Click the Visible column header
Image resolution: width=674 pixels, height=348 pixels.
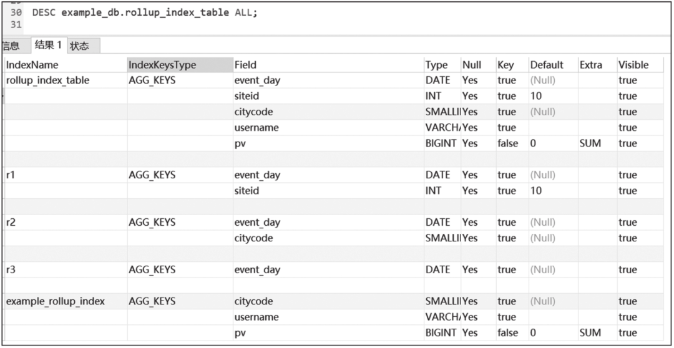pyautogui.click(x=633, y=65)
